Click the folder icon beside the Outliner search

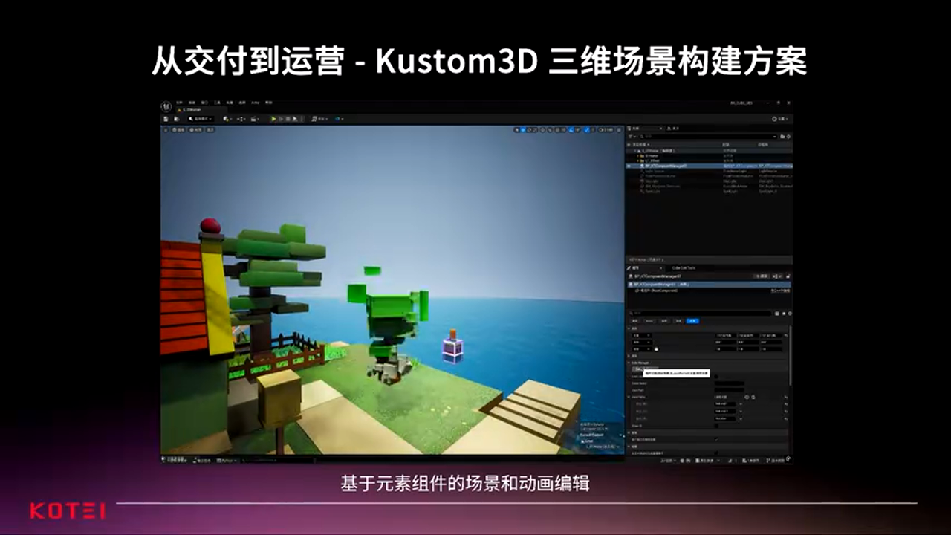pyautogui.click(x=782, y=137)
